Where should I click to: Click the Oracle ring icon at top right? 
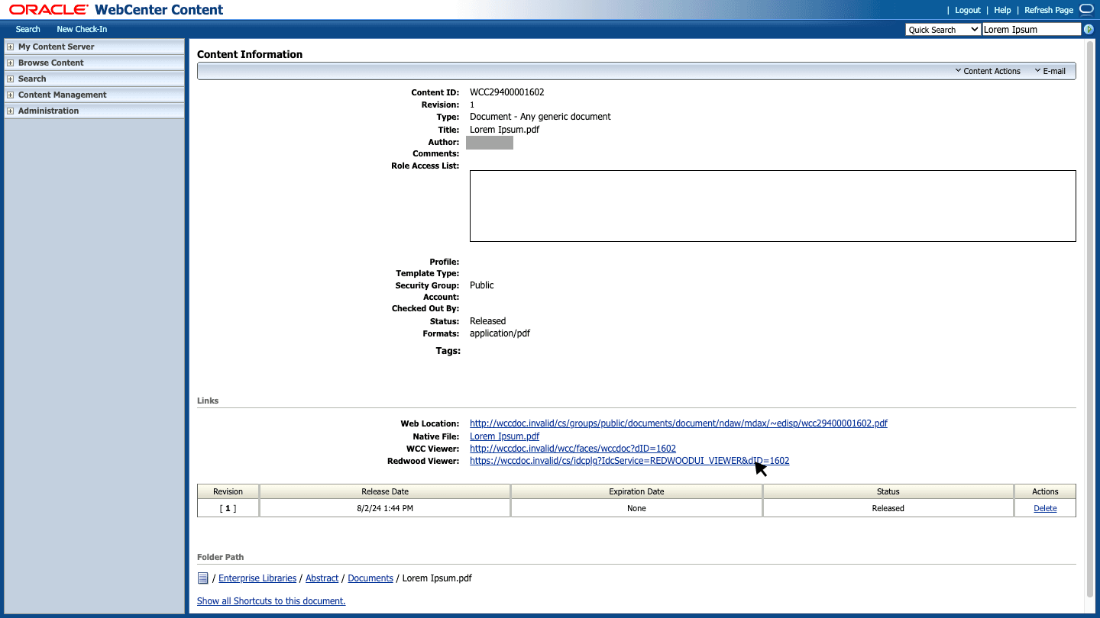coord(1087,10)
